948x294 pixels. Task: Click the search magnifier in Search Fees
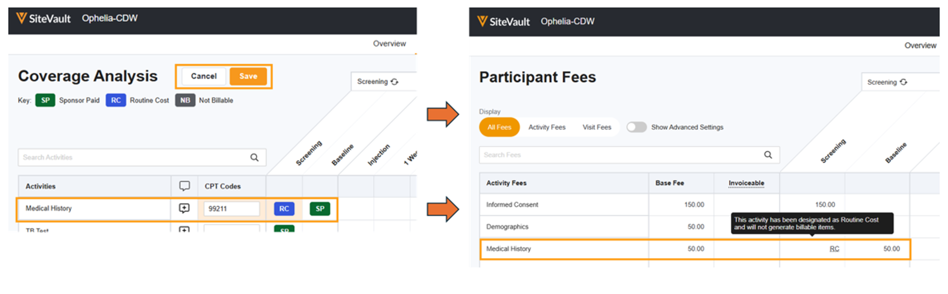(768, 155)
